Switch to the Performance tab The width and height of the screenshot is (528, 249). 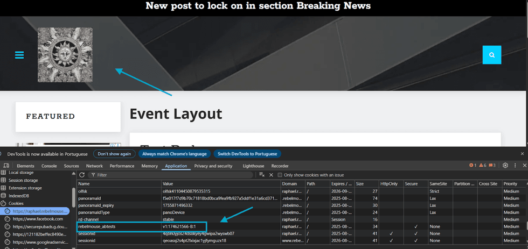[x=122, y=166]
